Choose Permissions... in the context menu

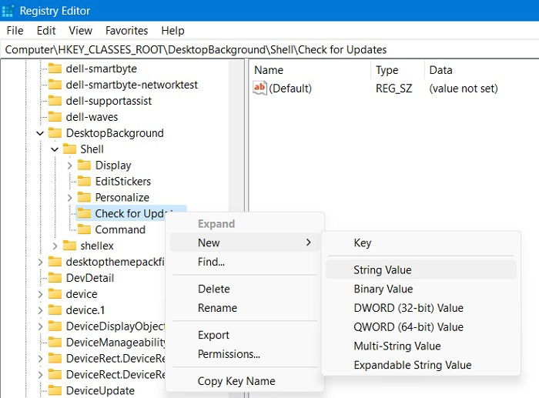pyautogui.click(x=246, y=353)
